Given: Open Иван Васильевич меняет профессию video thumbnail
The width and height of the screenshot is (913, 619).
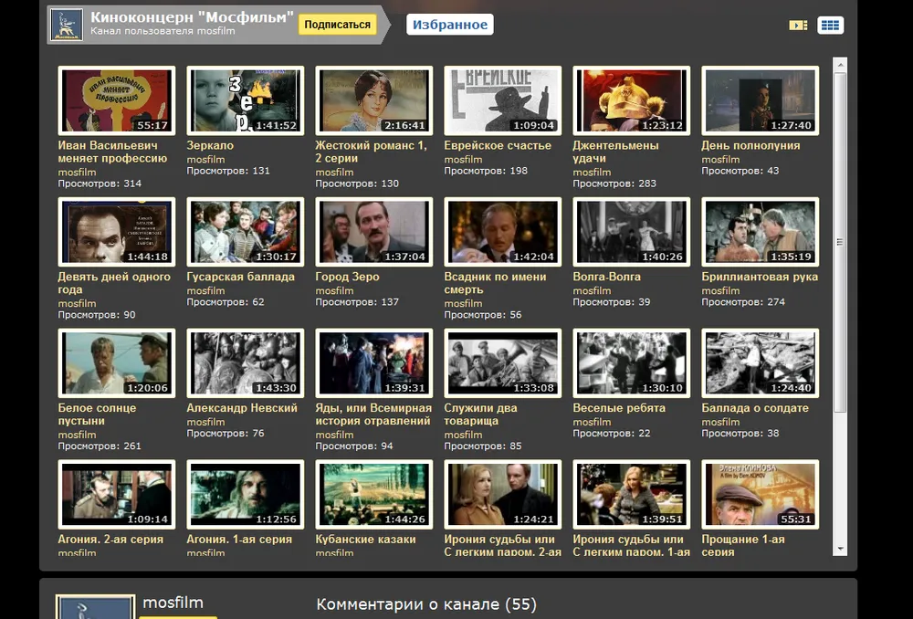Looking at the screenshot, I should pyautogui.click(x=114, y=100).
